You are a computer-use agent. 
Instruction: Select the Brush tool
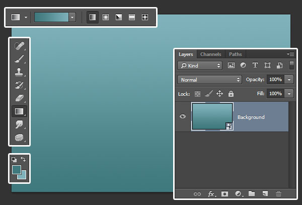tap(19, 59)
